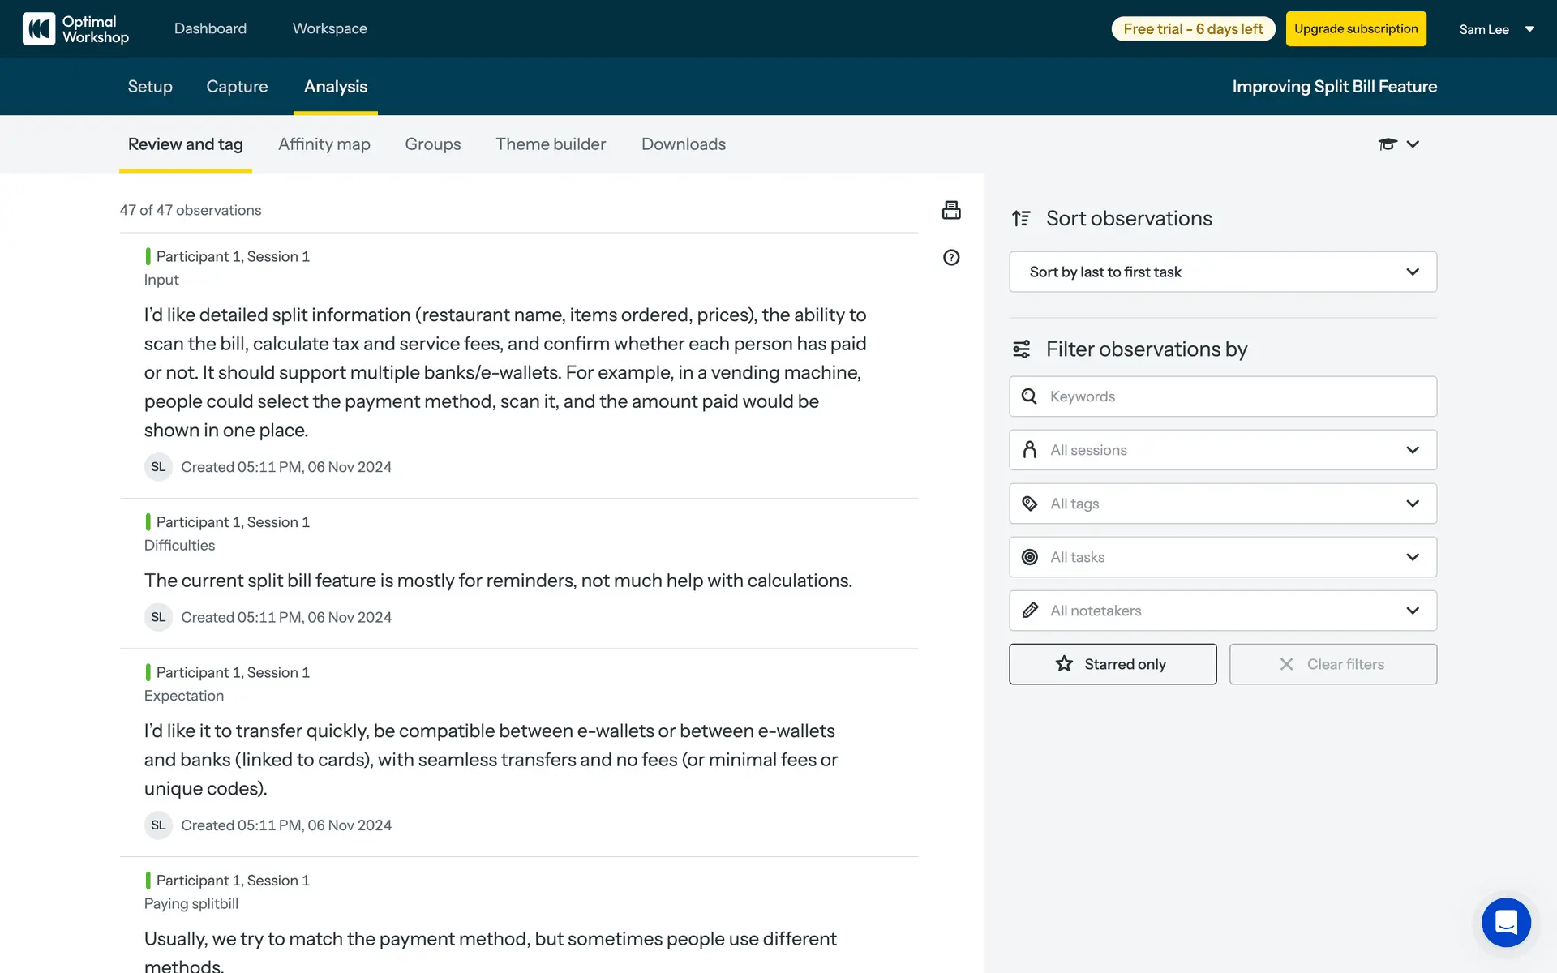1557x973 pixels.
Task: Click the SL notetaker avatar on first observation
Action: [x=158, y=467]
